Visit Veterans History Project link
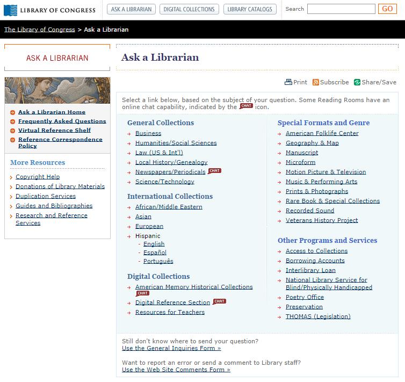This screenshot has height=382, width=405. tap(322, 220)
